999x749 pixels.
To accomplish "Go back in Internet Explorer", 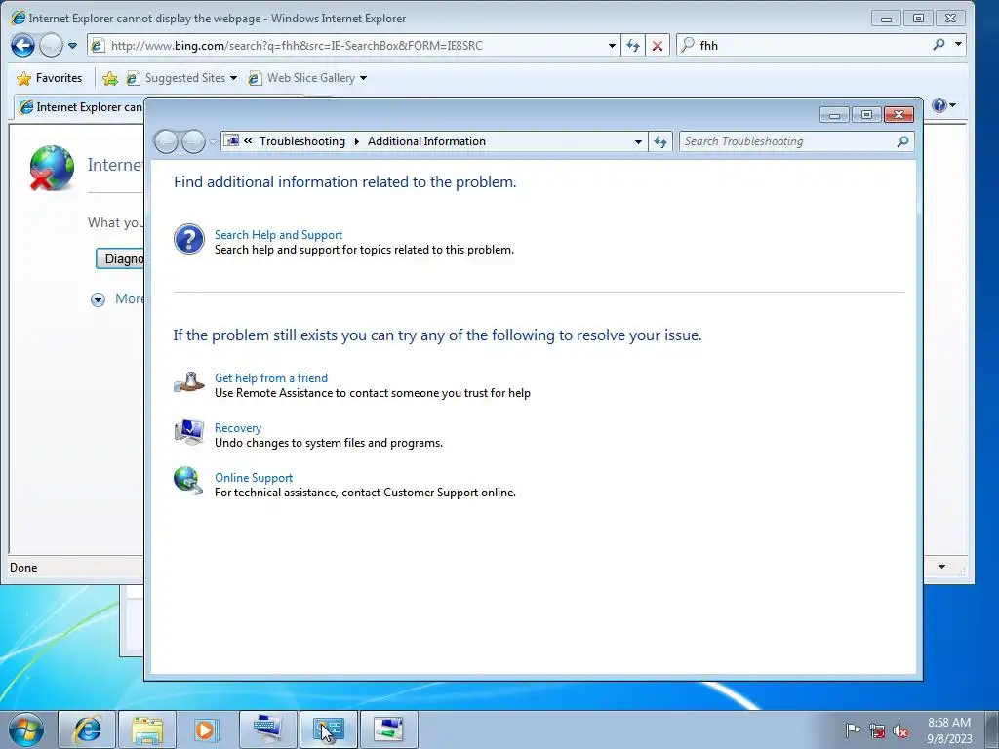I will tap(23, 45).
